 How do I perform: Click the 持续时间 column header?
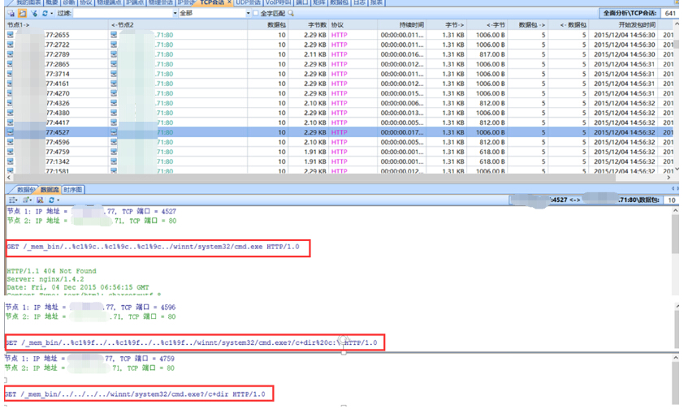[x=410, y=25]
